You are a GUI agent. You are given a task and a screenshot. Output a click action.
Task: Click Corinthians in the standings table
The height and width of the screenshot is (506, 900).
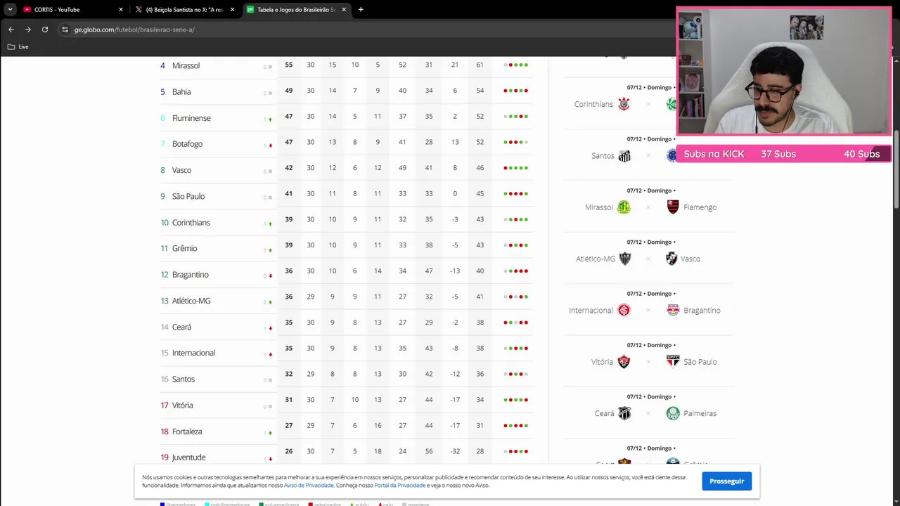coord(191,223)
